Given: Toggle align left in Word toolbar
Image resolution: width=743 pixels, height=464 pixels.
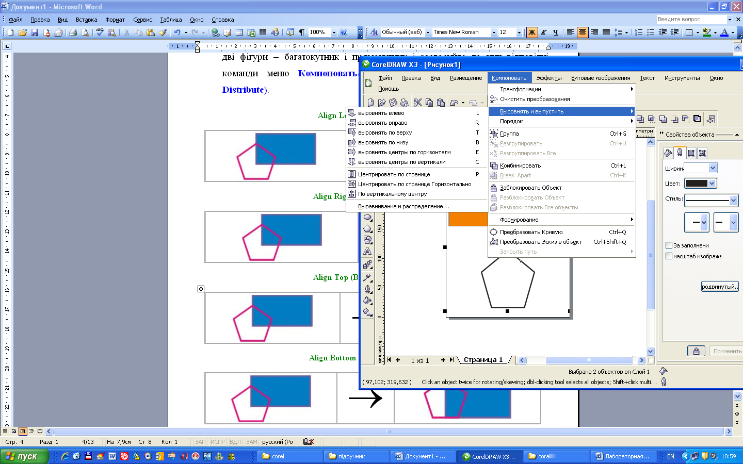Looking at the screenshot, I should (571, 32).
